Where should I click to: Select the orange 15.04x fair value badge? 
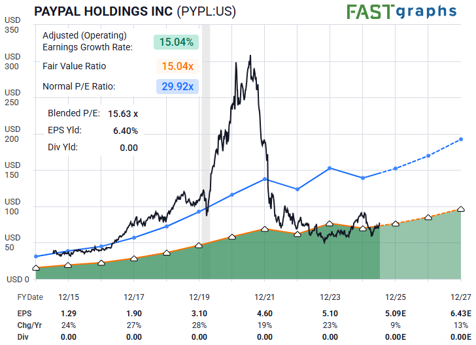click(x=176, y=66)
